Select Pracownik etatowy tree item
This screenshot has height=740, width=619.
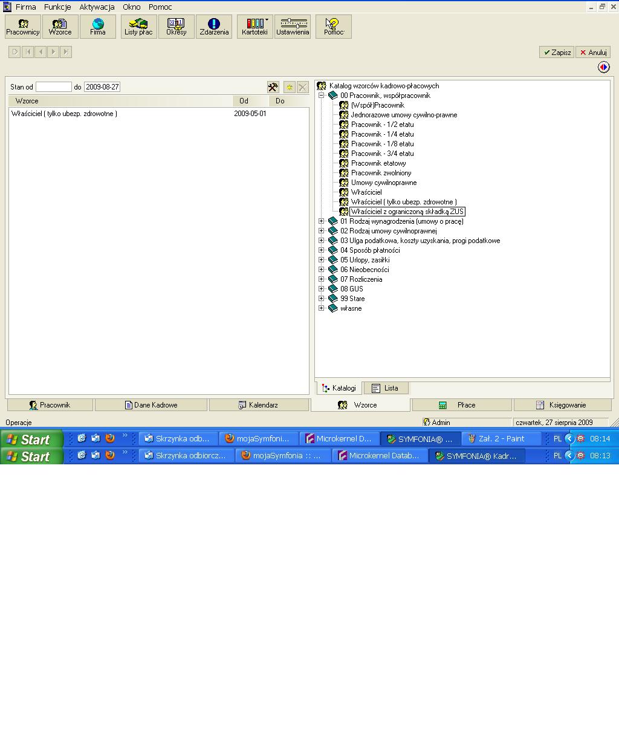pyautogui.click(x=378, y=163)
